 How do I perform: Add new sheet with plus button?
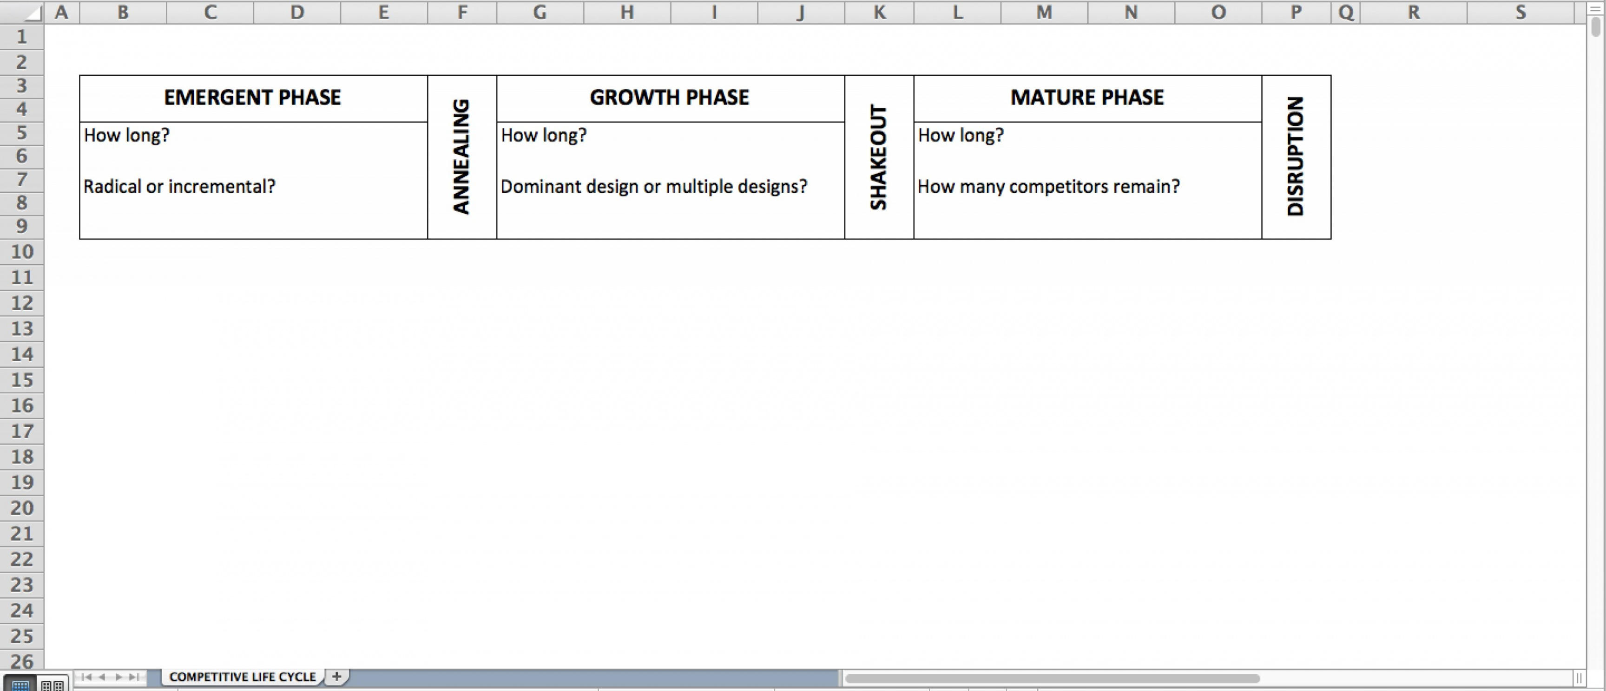[336, 676]
